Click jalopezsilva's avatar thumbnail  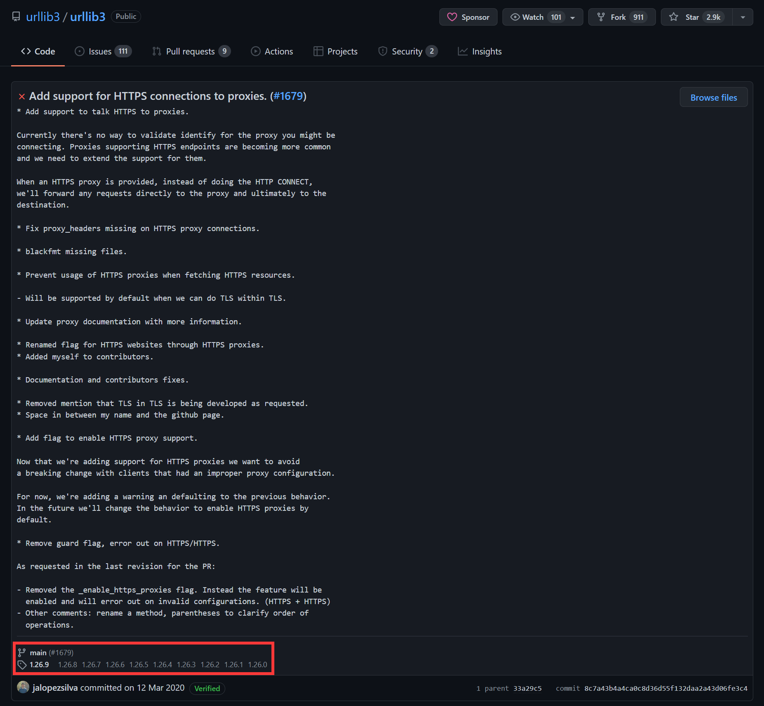[23, 687]
